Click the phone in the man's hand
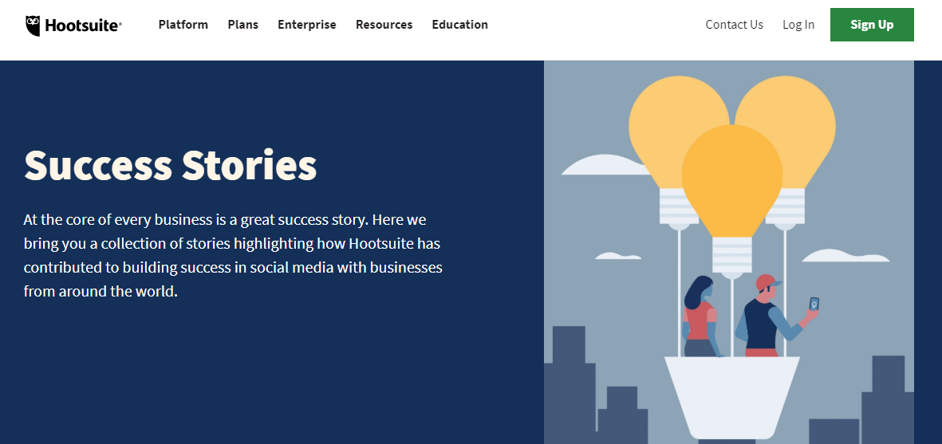This screenshot has height=444, width=942. click(x=814, y=304)
